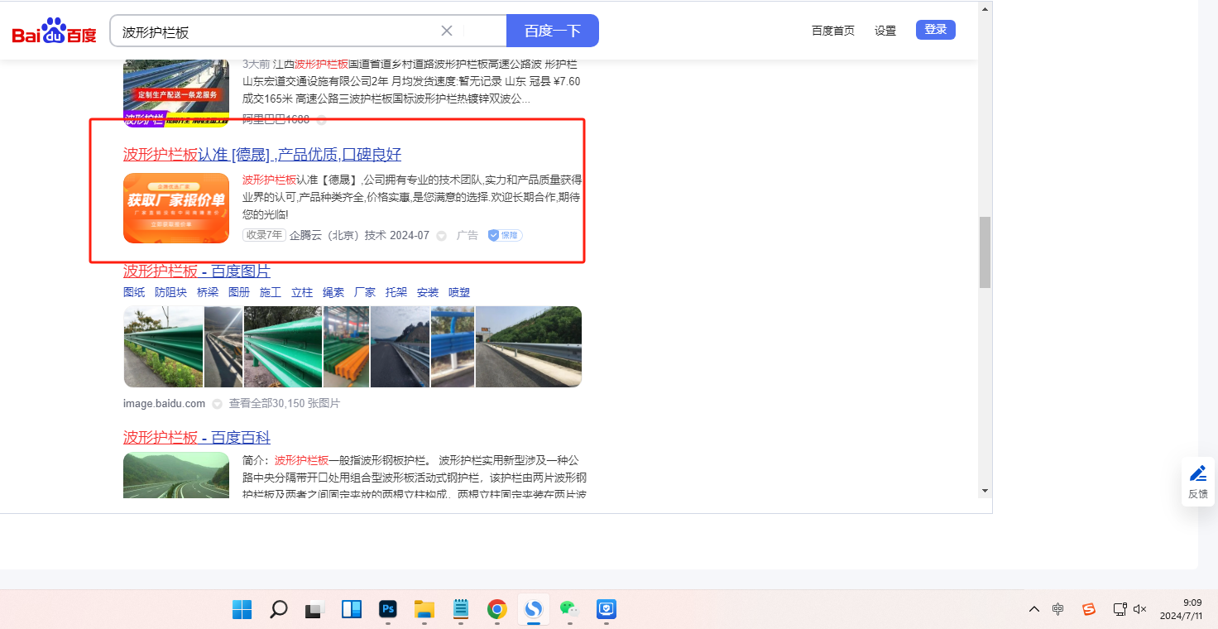
Task: Select the 桥梁 image category tag
Action: (208, 292)
